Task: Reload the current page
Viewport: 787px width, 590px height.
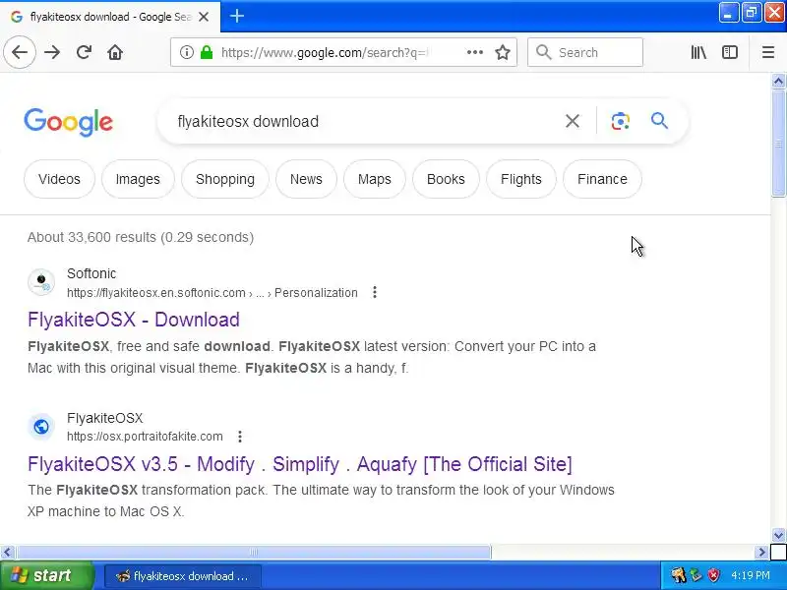Action: click(84, 52)
